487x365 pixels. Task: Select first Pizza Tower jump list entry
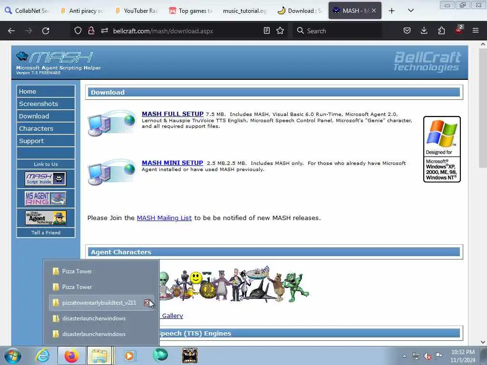(x=101, y=271)
